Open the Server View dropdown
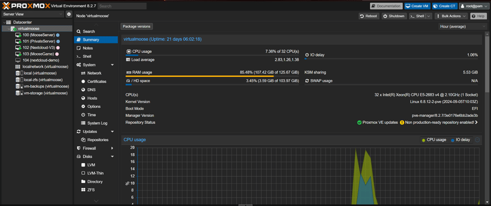The width and height of the screenshot is (491, 206). point(33,14)
